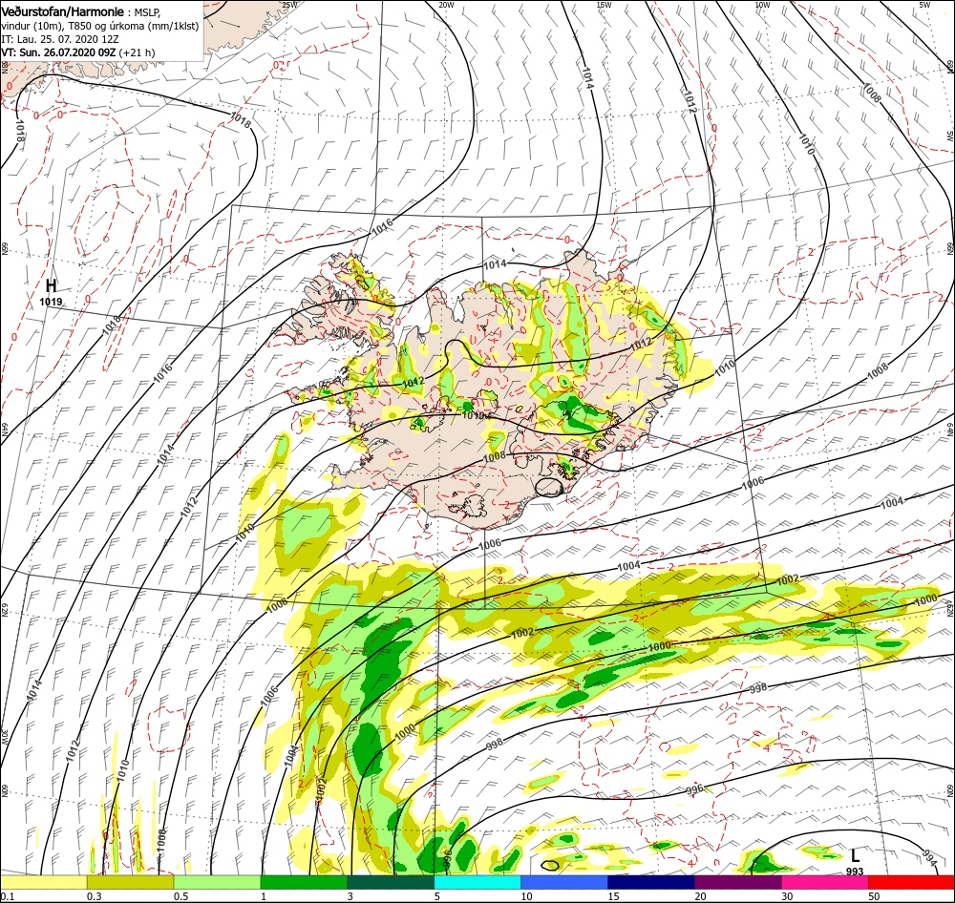Select the '993' low pressure value
Image resolution: width=955 pixels, height=903 pixels.
point(855,871)
